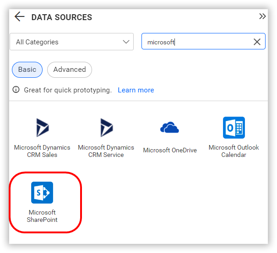This screenshot has width=277, height=253.
Task: Go back using the left arrow
Action: (19, 16)
